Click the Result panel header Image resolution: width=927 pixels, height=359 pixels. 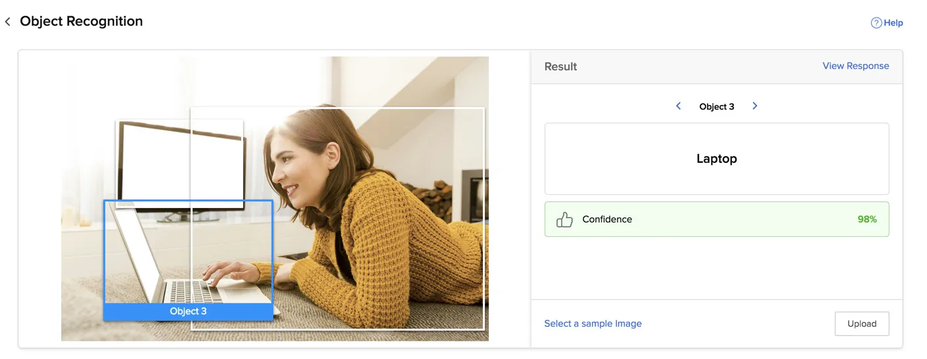coord(717,66)
